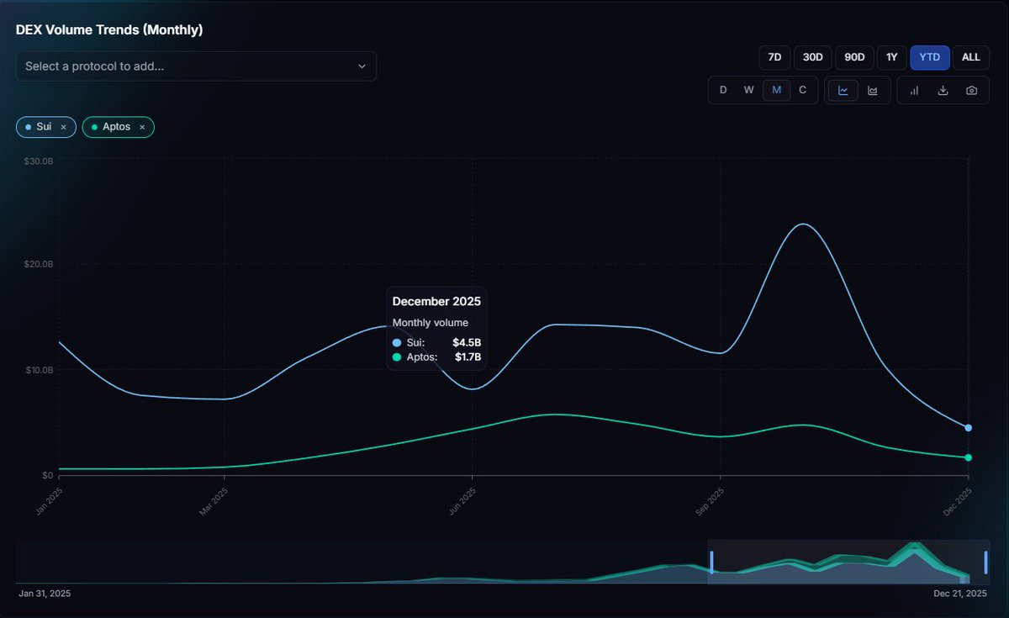Click the Aptos '$1.7B' tooltip value

468,357
